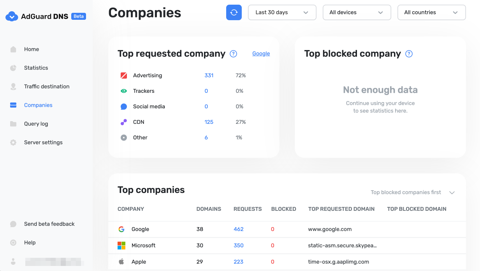Click the Beta badge beside AdGuard DNS
Screen dimensions: 480x271
pos(79,16)
